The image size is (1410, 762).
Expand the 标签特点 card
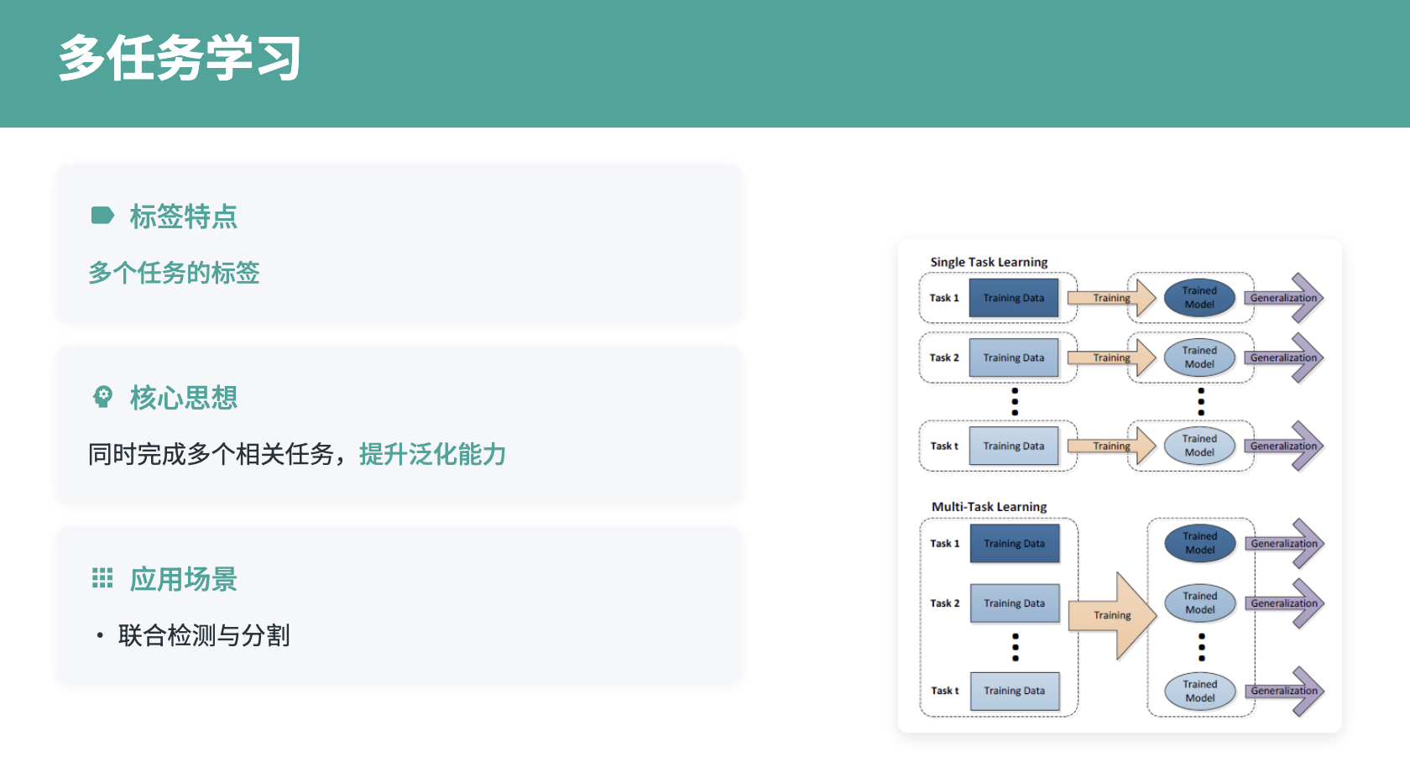pyautogui.click(x=399, y=243)
